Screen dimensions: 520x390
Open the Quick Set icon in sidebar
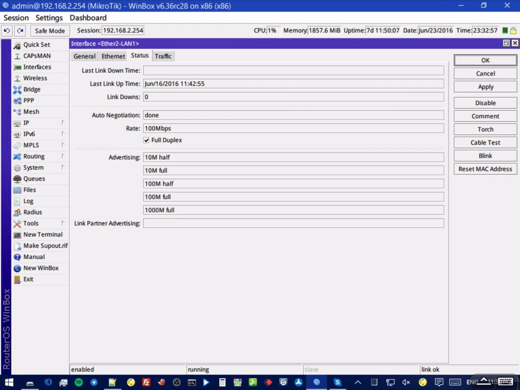pyautogui.click(x=17, y=45)
